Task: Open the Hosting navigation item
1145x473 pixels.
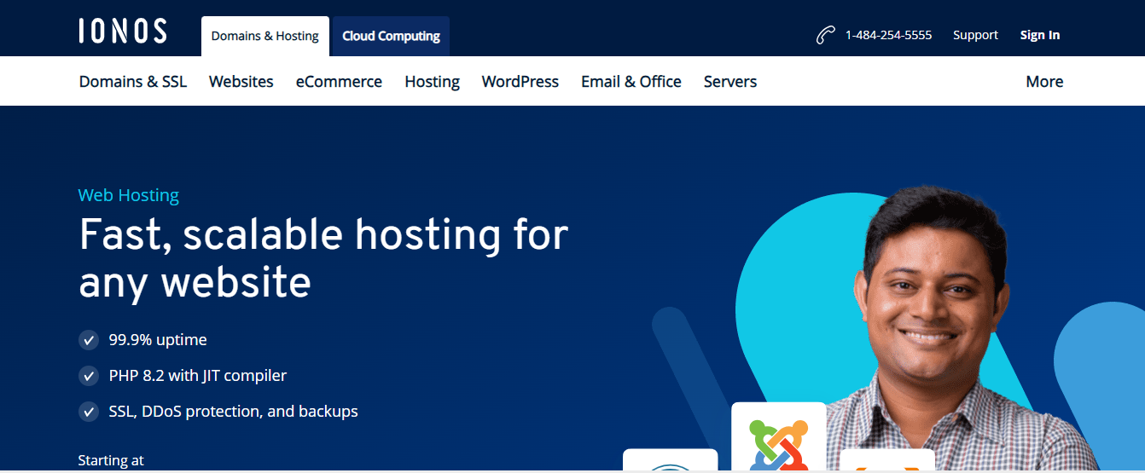Action: click(432, 82)
